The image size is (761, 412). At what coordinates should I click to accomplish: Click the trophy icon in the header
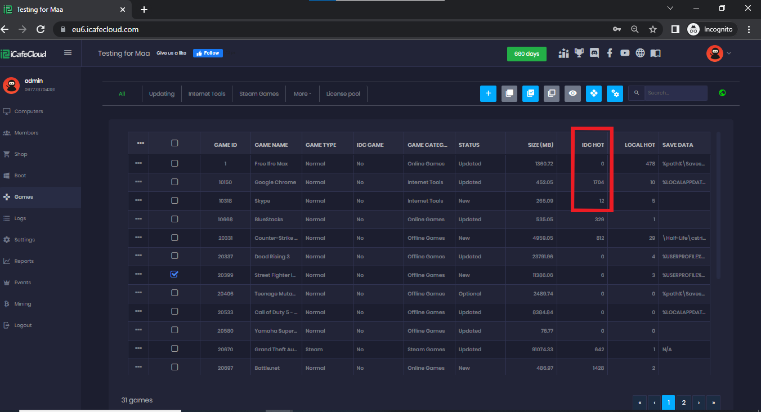pos(579,53)
